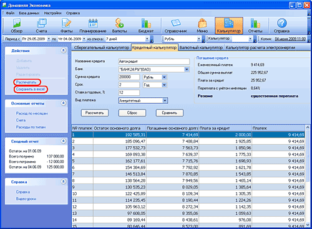Viewport: 312px width, 229px height.
Task: Switch to Кредитный калькулятор tab
Action: click(x=154, y=47)
